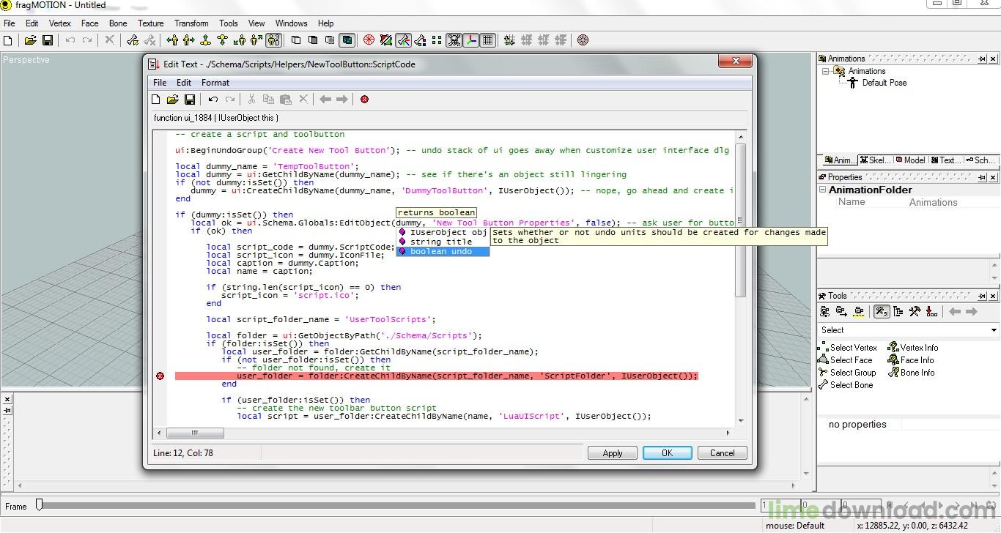Click the undo arrow in Edit Text toolbar
Screen dimensions: 1001x533
coord(213,100)
